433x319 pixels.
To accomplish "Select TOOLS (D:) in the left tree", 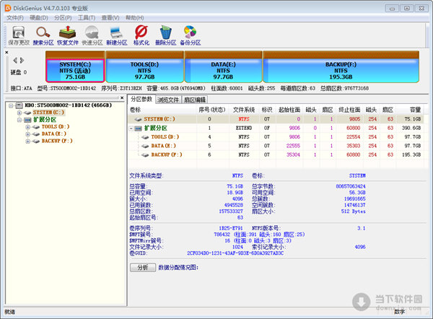I will click(x=56, y=127).
